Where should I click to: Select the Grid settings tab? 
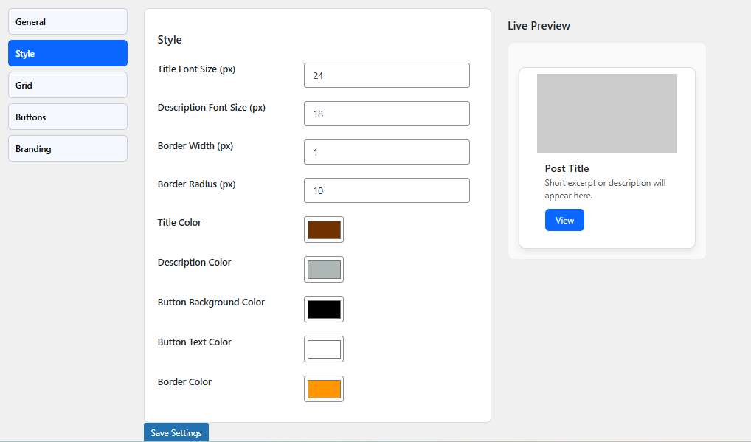click(x=67, y=85)
